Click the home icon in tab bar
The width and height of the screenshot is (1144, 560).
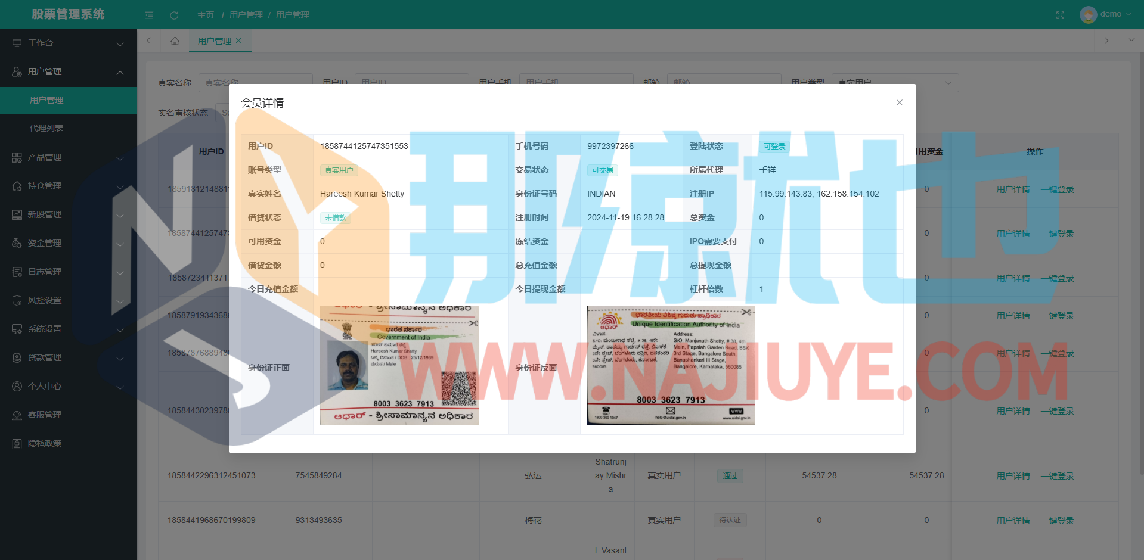click(175, 41)
